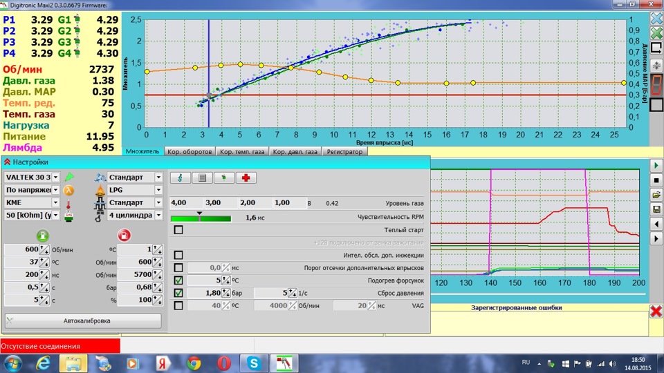Open the VALTEK 30 injector type dropdown
Screen dimensions: 664x373
55,178
